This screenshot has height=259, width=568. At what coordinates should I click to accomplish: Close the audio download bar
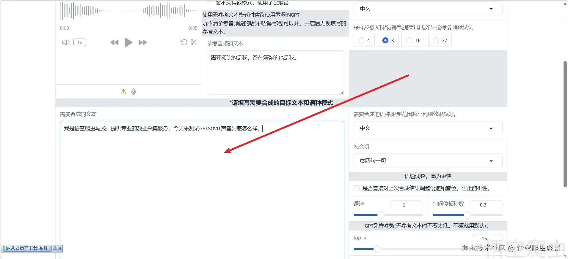point(60,248)
